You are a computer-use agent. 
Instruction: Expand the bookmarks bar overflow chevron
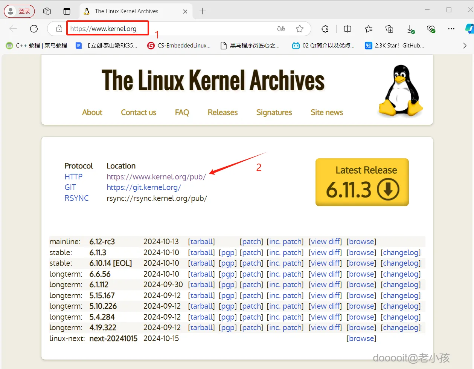tap(465, 46)
